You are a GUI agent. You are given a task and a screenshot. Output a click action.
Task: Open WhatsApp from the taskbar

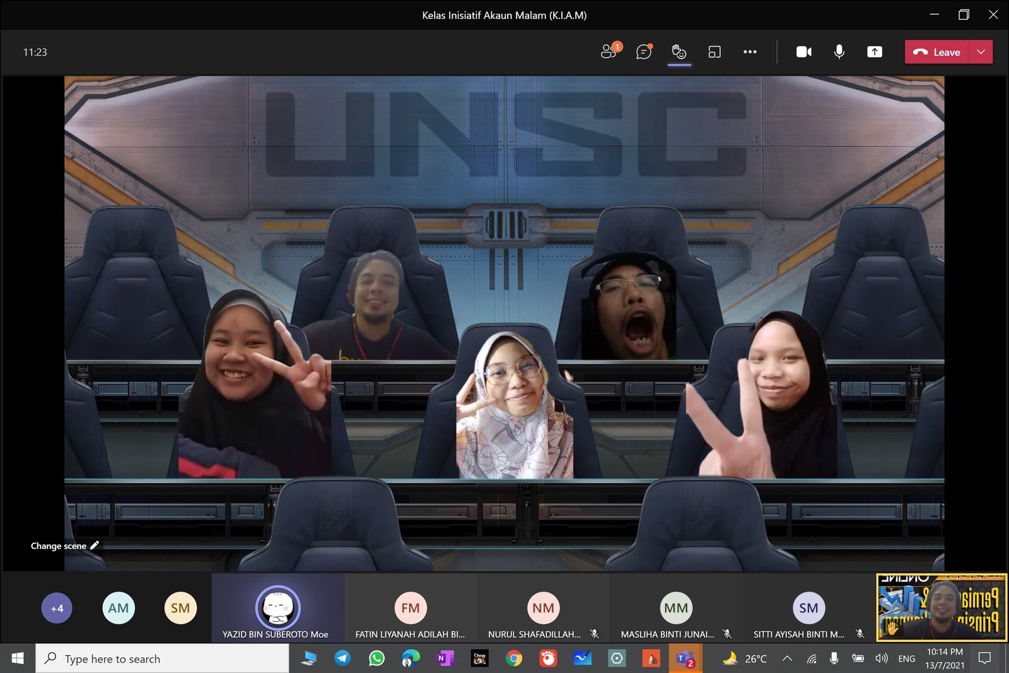[376, 658]
